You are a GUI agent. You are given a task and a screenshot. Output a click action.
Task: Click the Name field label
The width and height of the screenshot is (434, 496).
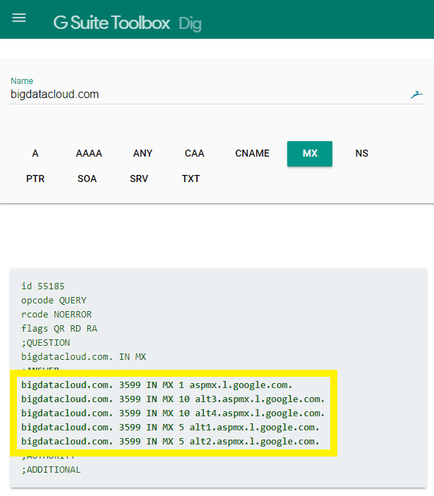[x=22, y=81]
